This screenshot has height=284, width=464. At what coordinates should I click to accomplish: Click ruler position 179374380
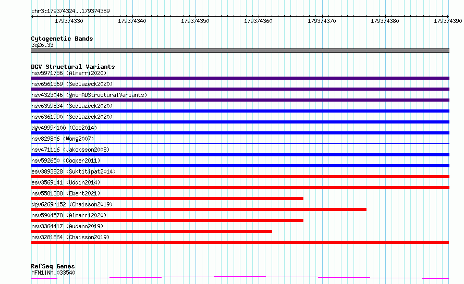click(x=385, y=21)
